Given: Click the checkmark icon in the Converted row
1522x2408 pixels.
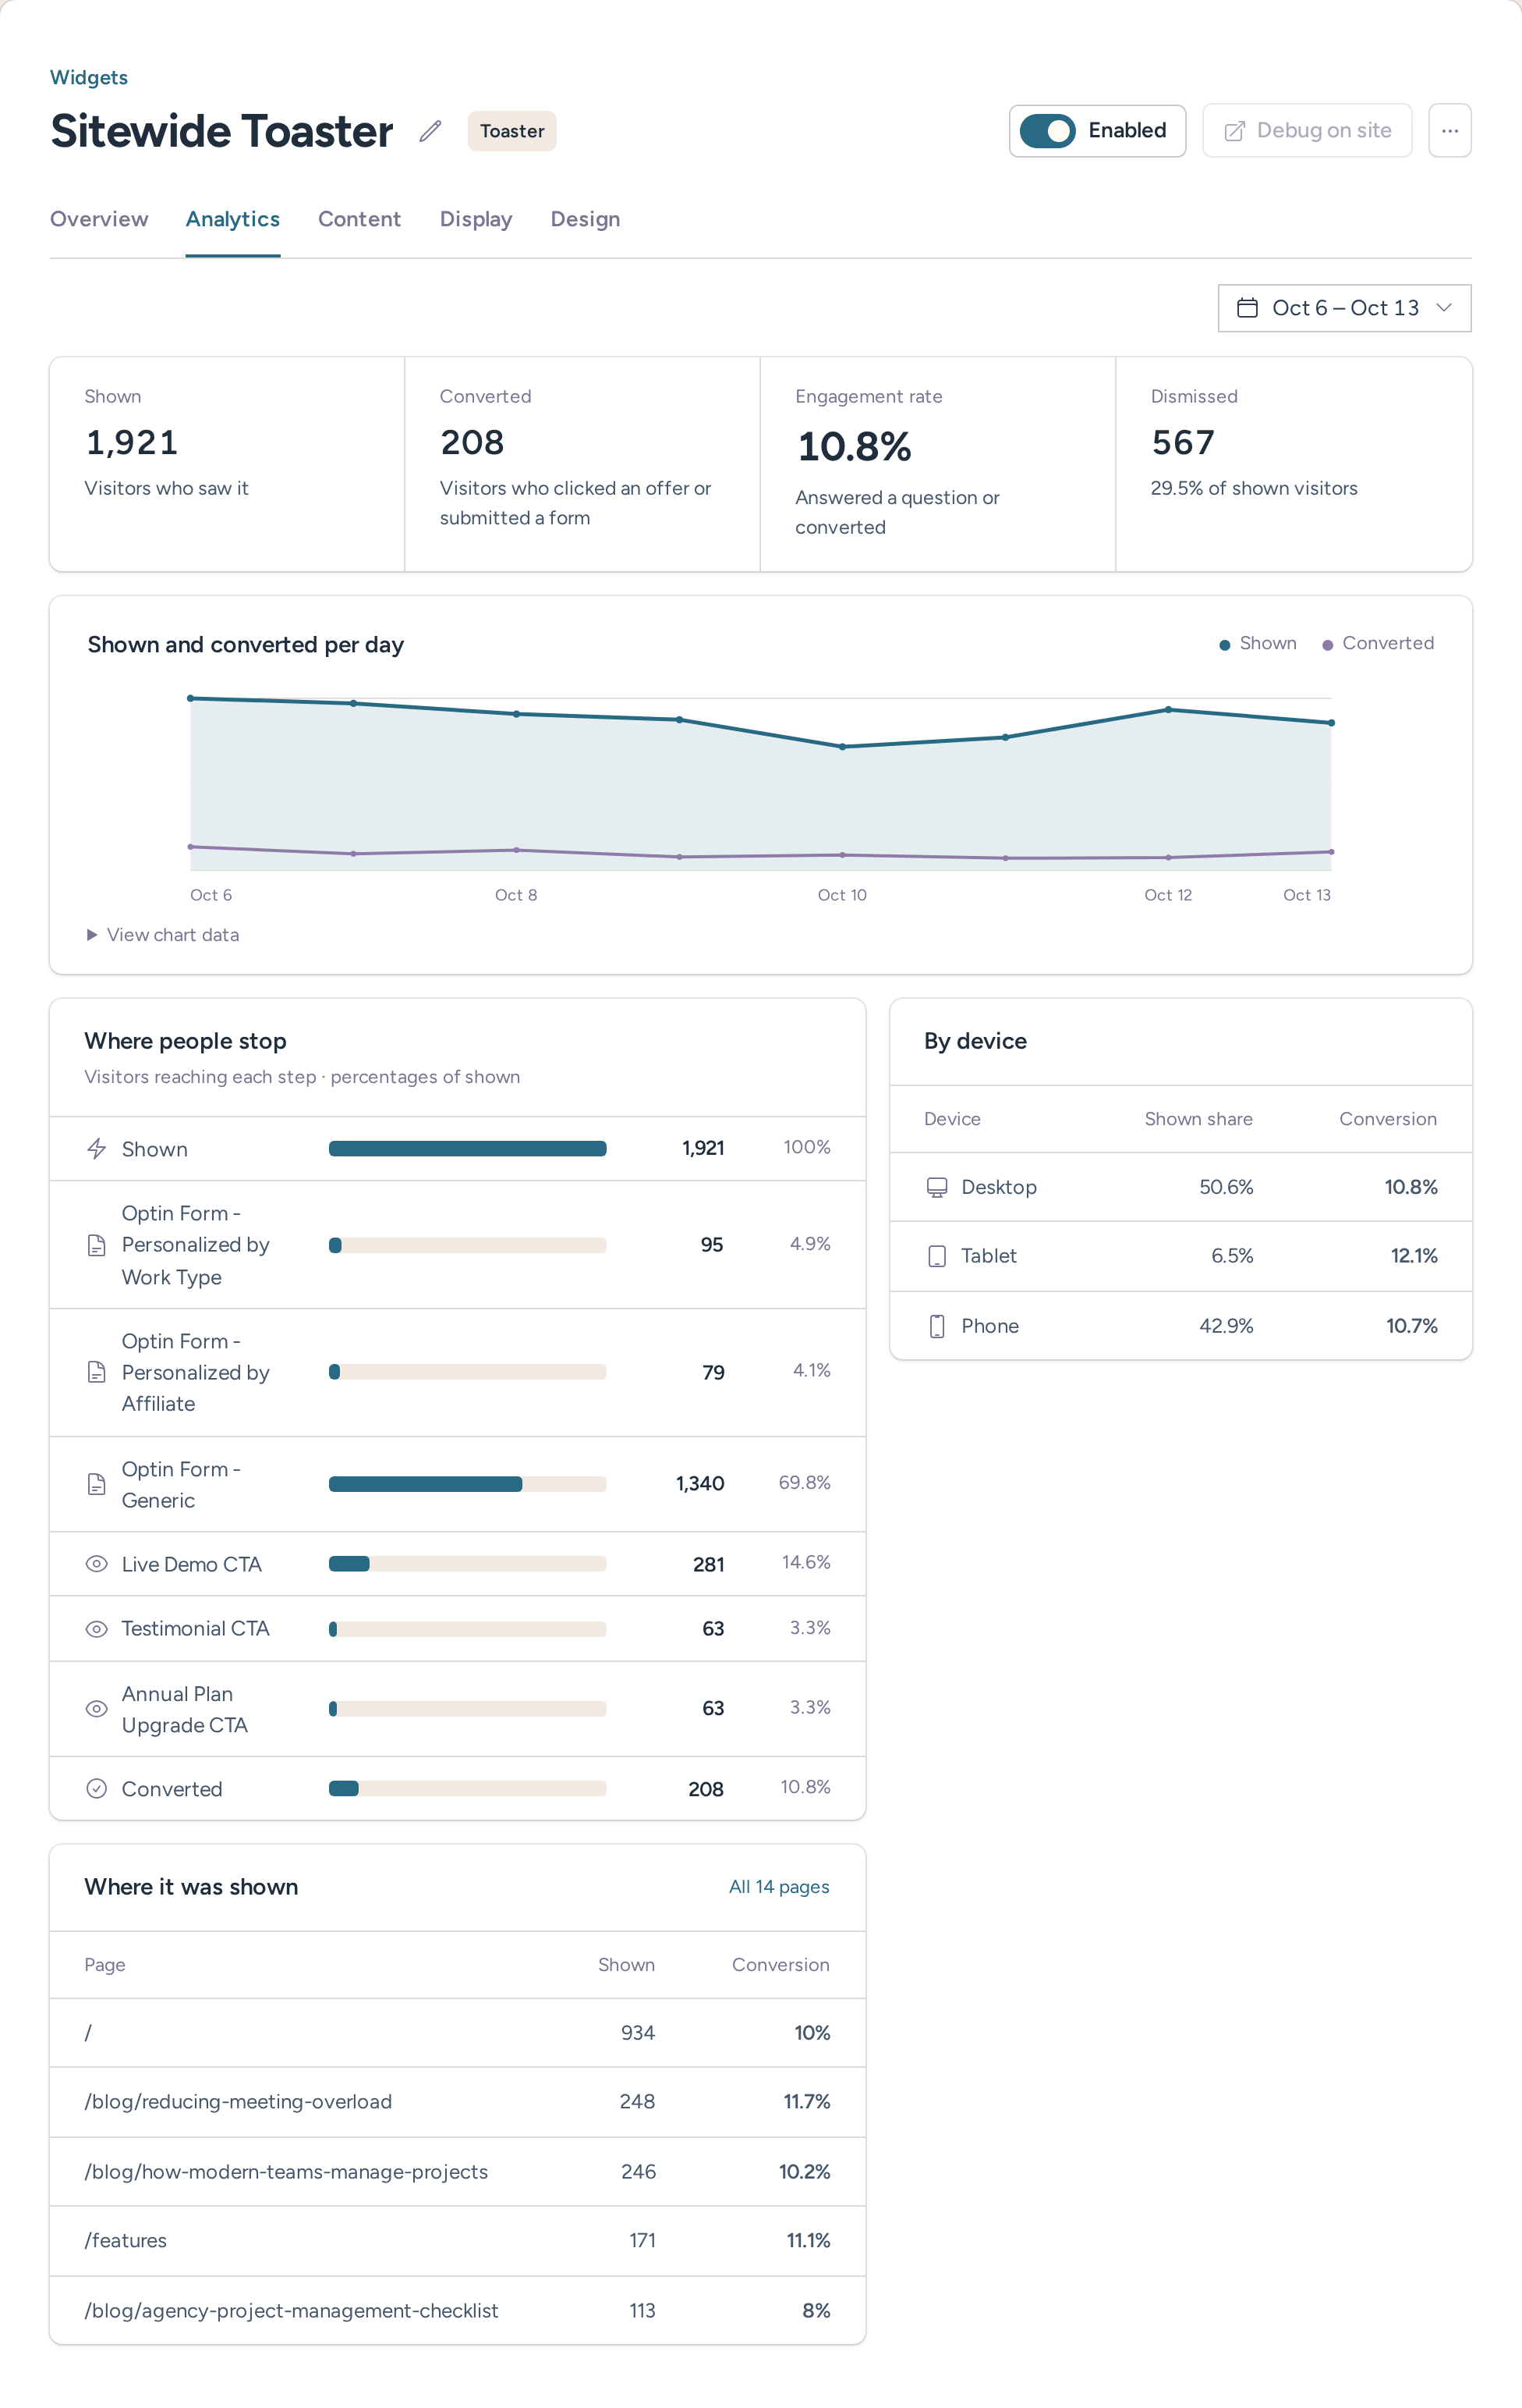Looking at the screenshot, I should pyautogui.click(x=97, y=1789).
